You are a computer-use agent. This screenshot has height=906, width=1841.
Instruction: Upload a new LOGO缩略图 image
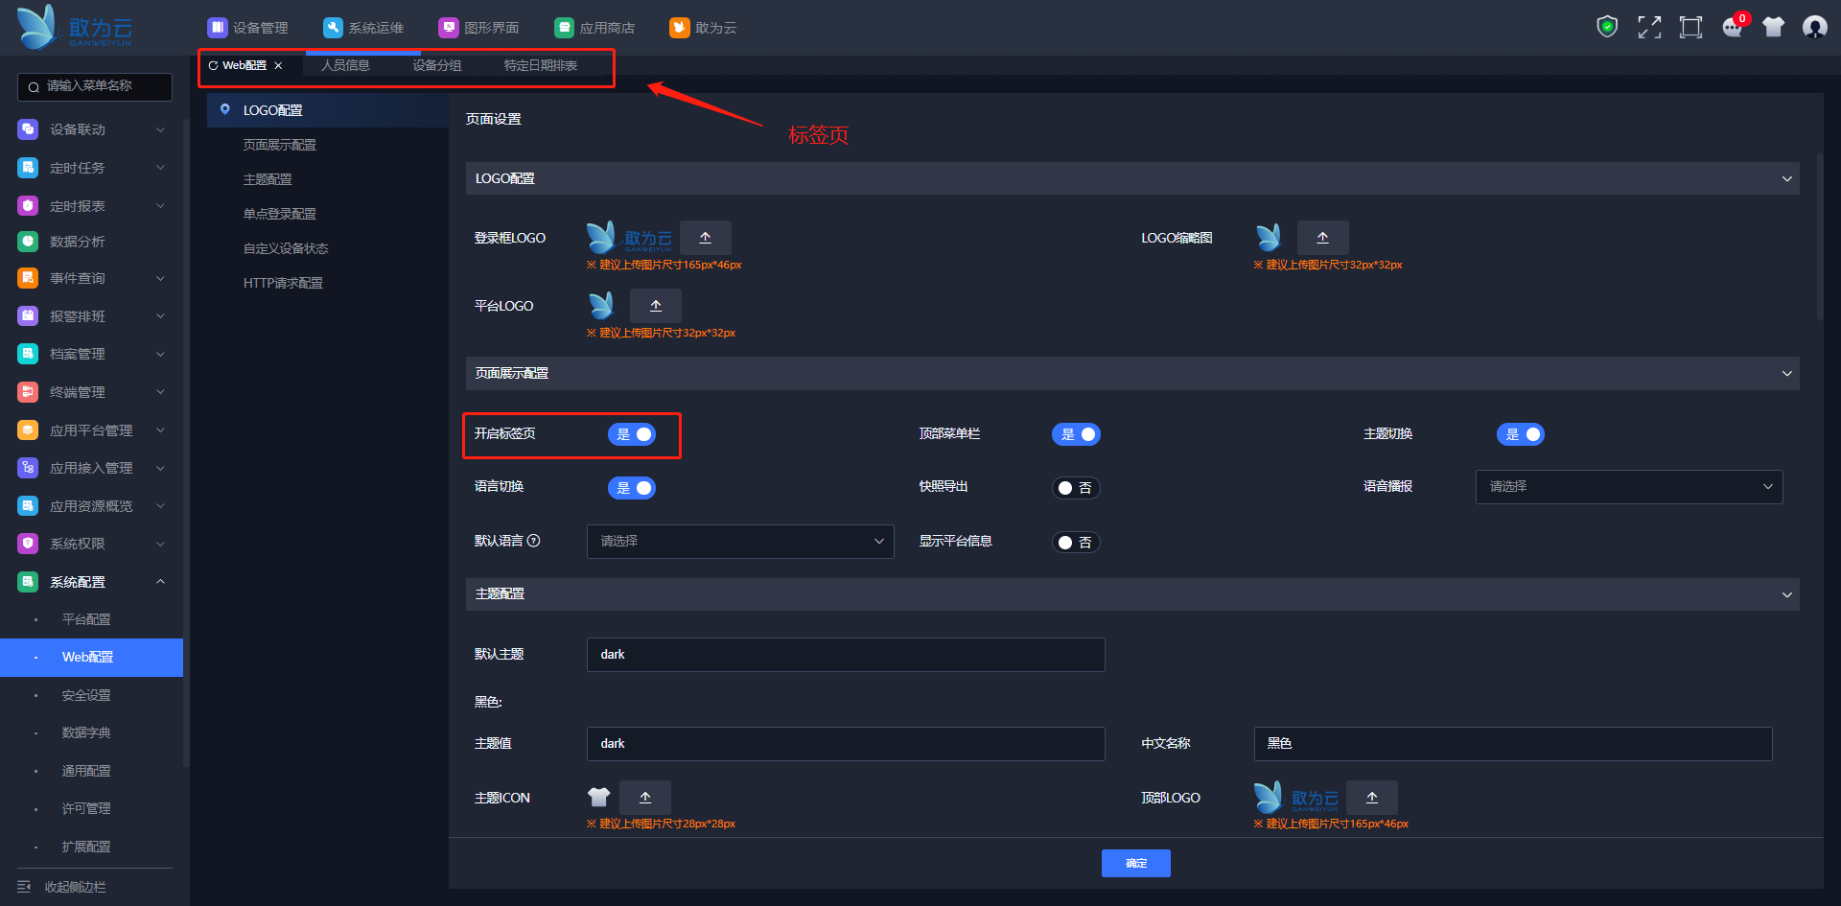tap(1323, 238)
